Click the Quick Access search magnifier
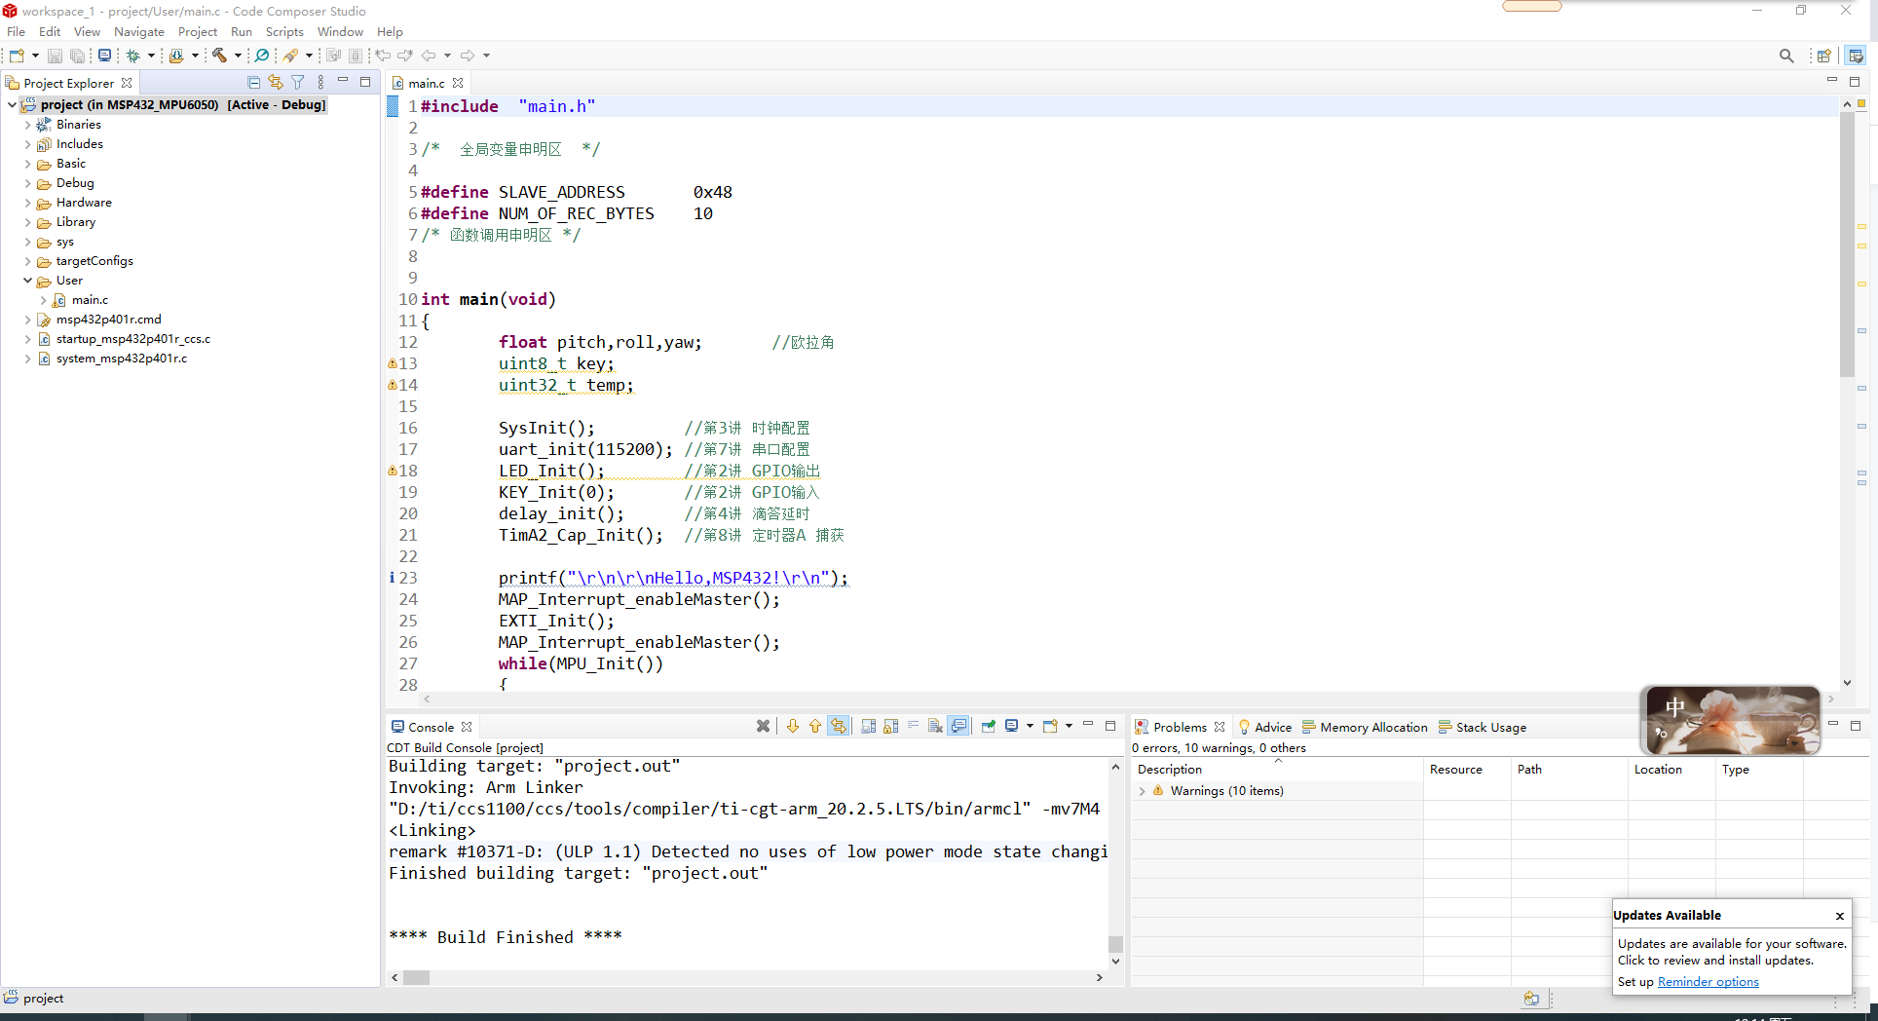This screenshot has height=1021, width=1878. pyautogui.click(x=1786, y=56)
